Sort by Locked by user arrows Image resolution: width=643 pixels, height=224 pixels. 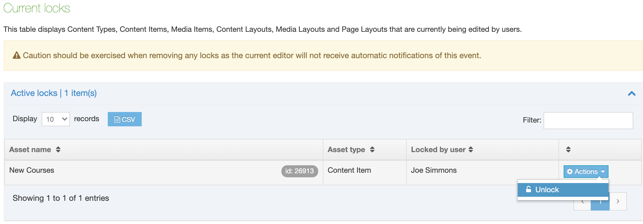471,150
